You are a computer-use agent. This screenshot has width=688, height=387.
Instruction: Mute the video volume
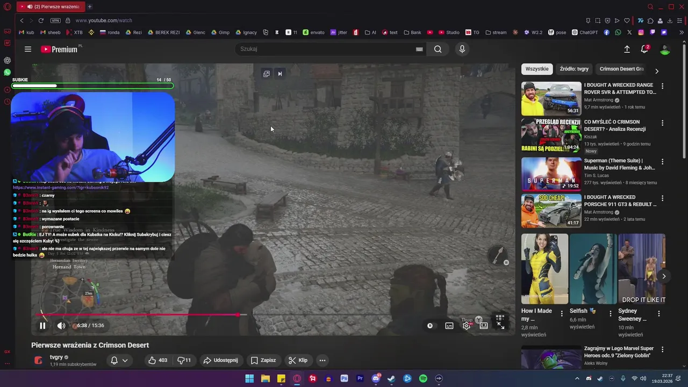[61, 326]
